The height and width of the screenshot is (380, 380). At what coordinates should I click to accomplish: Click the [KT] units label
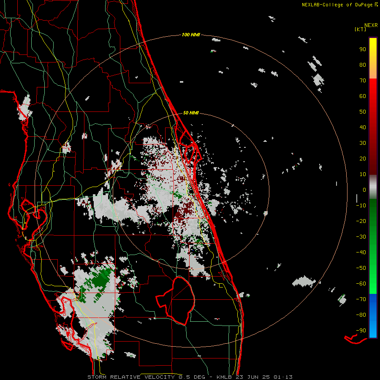click(x=361, y=29)
